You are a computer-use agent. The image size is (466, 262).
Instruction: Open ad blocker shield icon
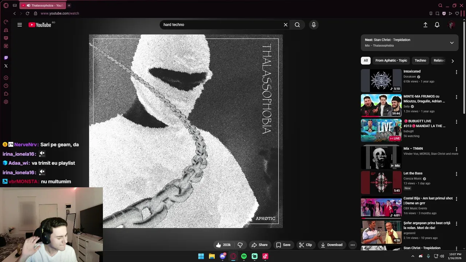444,13
